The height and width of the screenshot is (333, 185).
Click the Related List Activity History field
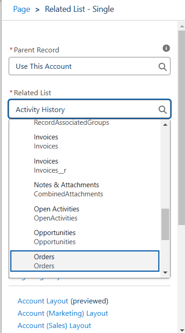pyautogui.click(x=90, y=109)
